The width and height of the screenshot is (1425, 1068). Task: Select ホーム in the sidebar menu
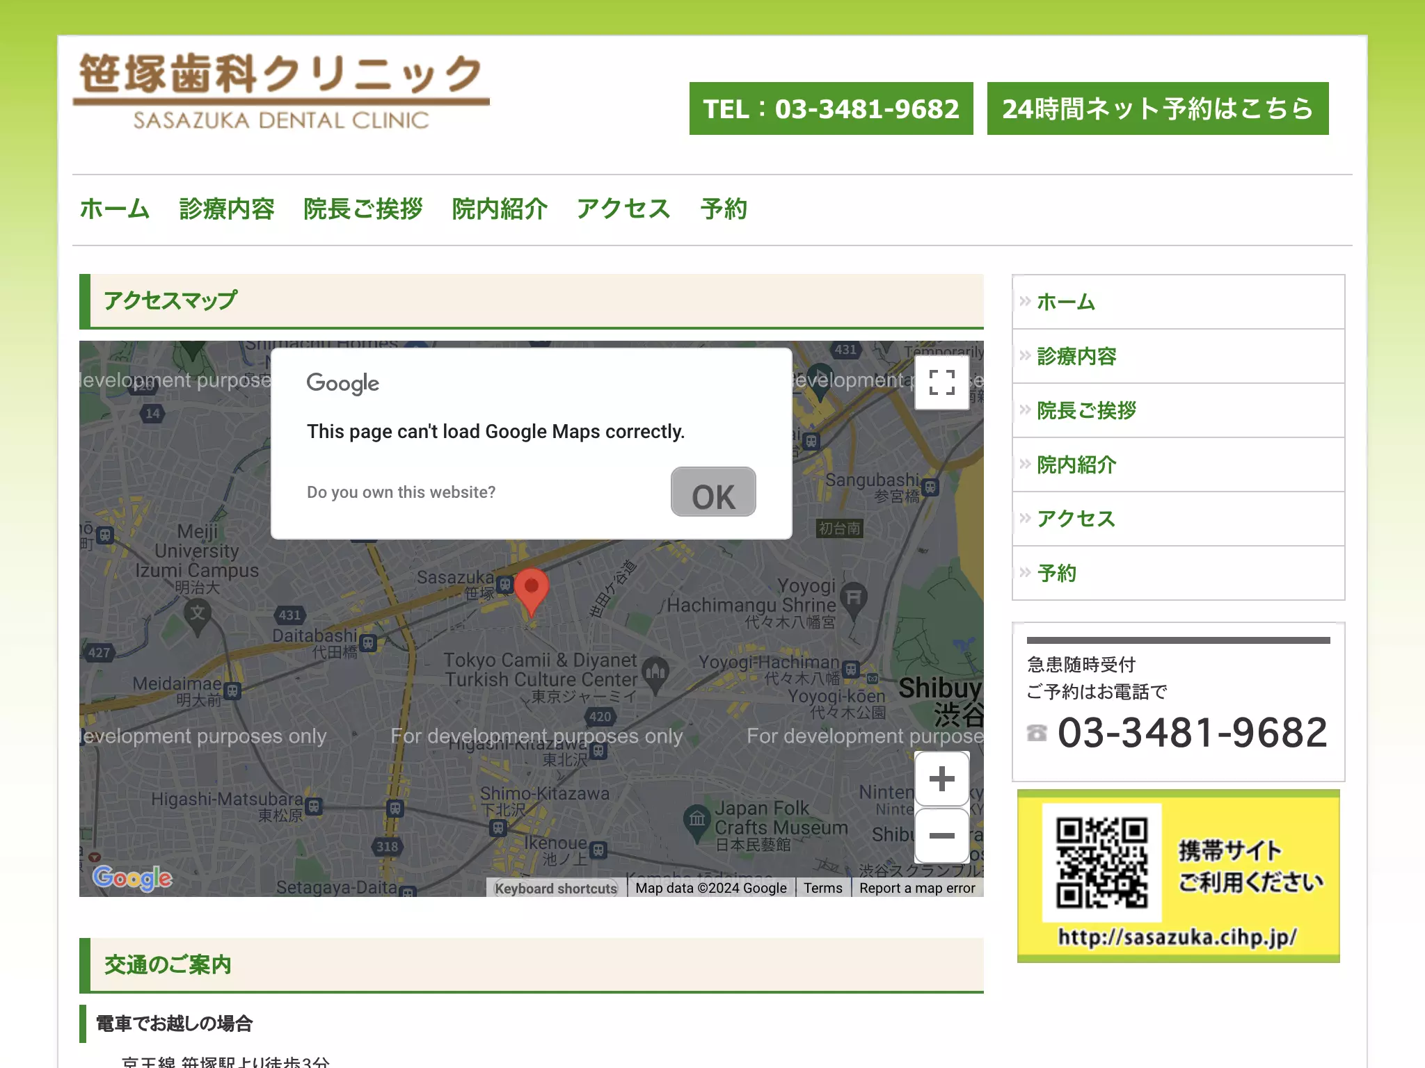click(x=1178, y=302)
